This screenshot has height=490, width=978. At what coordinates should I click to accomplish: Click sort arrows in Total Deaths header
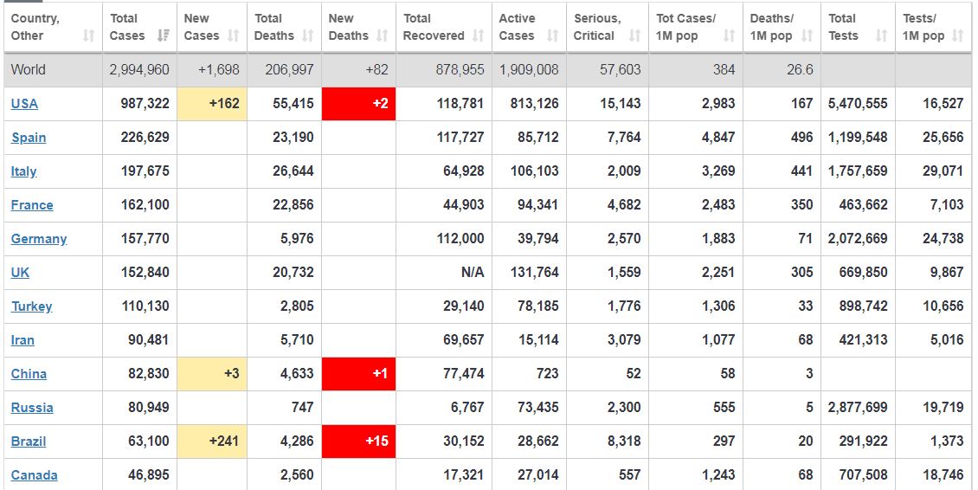[x=308, y=36]
